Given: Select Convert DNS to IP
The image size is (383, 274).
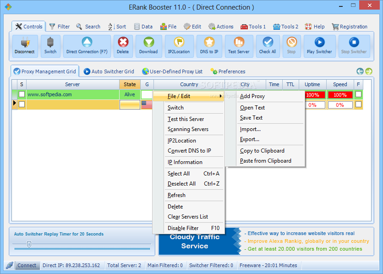Looking at the screenshot, I should [188, 151].
